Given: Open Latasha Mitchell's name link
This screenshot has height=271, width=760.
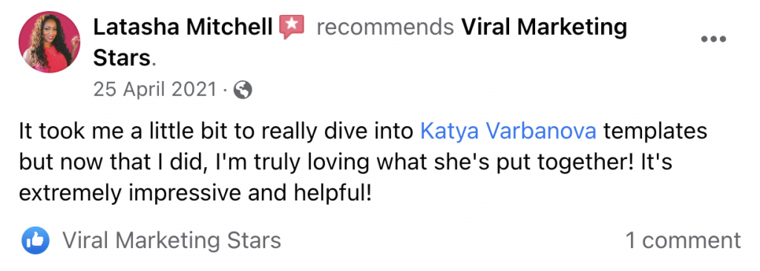Looking at the screenshot, I should [183, 28].
